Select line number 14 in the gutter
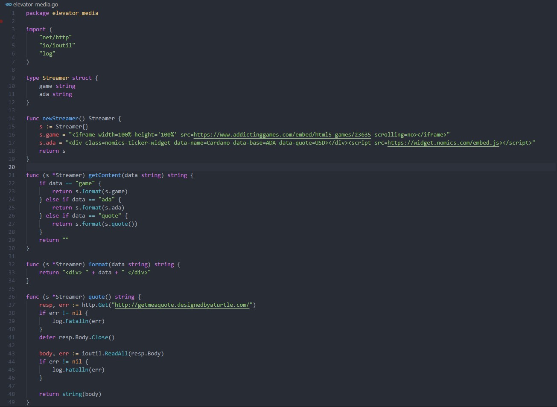Image resolution: width=557 pixels, height=407 pixels. point(12,118)
